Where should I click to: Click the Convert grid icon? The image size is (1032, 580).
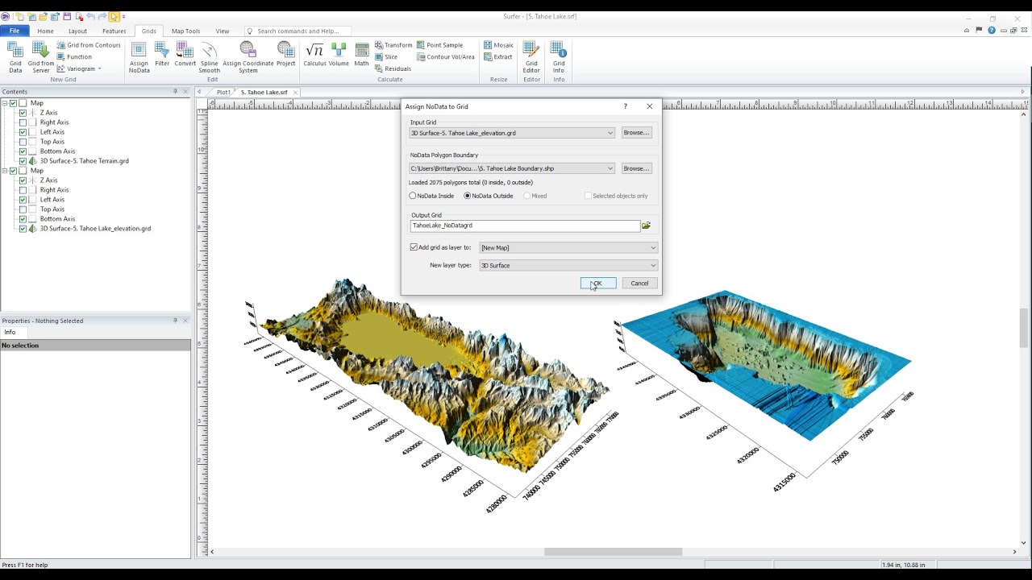tap(185, 55)
